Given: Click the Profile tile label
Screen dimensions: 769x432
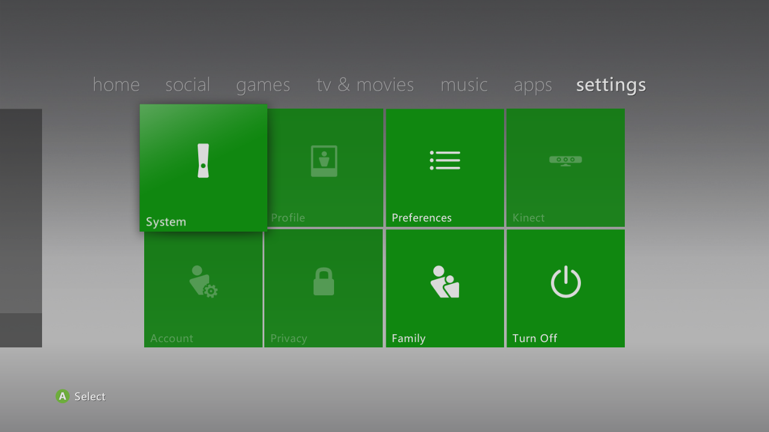Looking at the screenshot, I should (288, 218).
